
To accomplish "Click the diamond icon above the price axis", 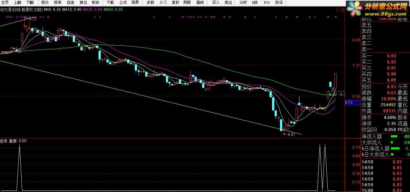I will tap(338, 10).
